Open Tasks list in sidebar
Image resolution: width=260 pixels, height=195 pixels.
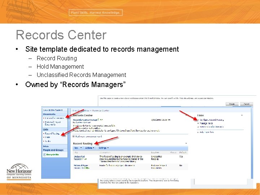48,141
